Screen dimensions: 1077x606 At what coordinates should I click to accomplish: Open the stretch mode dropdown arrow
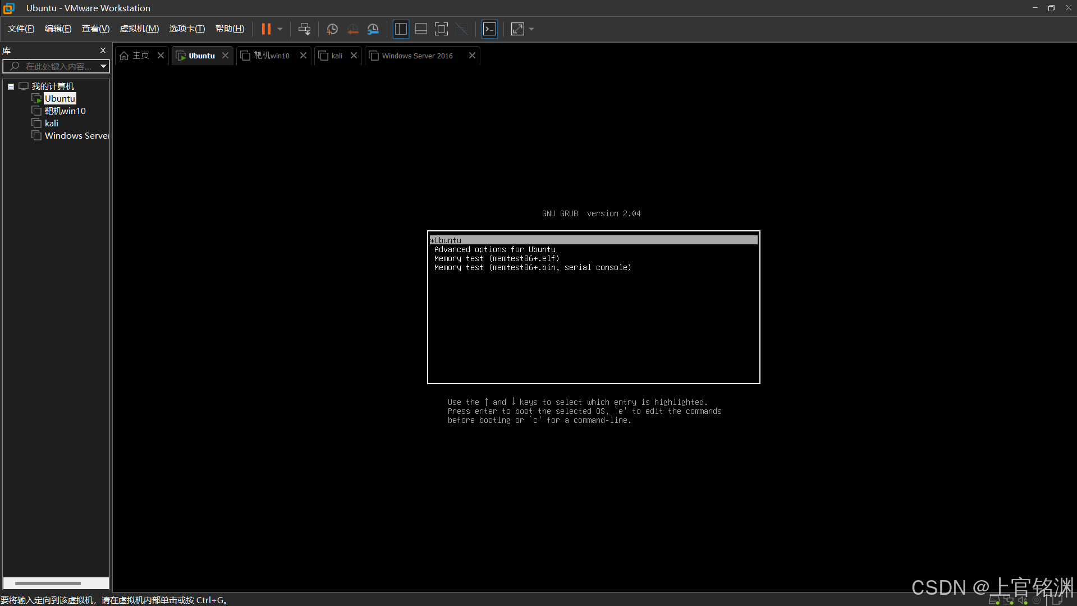(x=531, y=29)
